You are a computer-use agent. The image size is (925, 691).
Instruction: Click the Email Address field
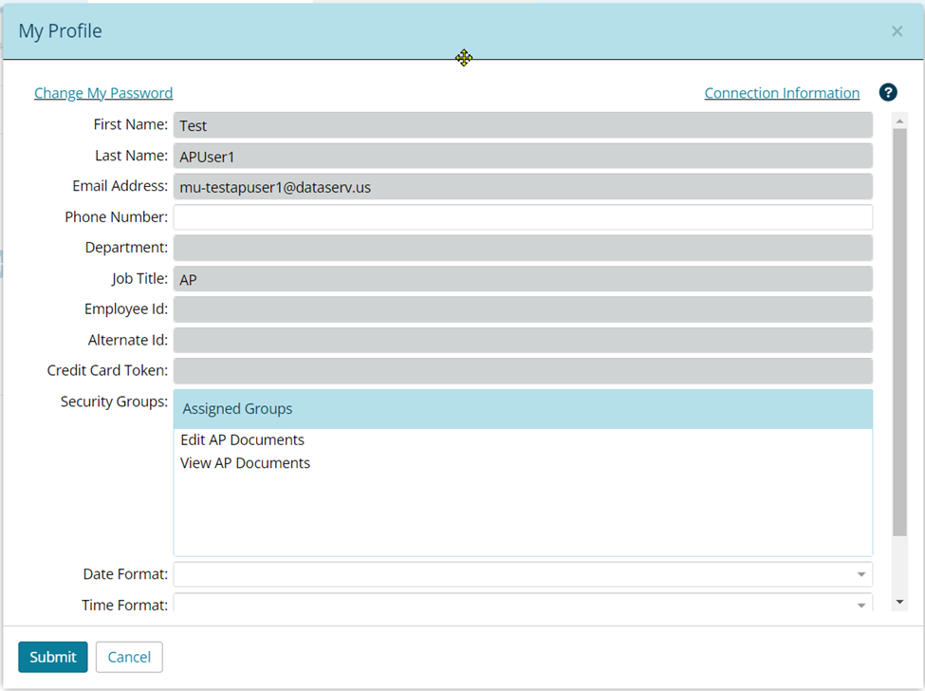(522, 187)
